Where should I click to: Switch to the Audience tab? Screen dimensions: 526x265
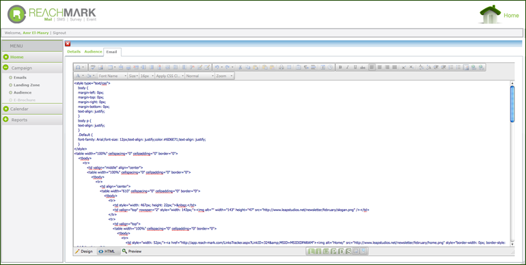tap(93, 52)
